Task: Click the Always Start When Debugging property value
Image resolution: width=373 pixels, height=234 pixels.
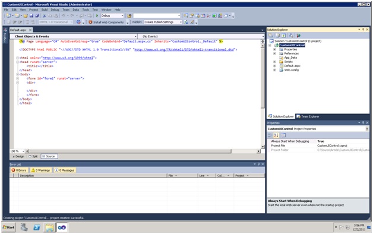Action: pyautogui.click(x=343, y=141)
